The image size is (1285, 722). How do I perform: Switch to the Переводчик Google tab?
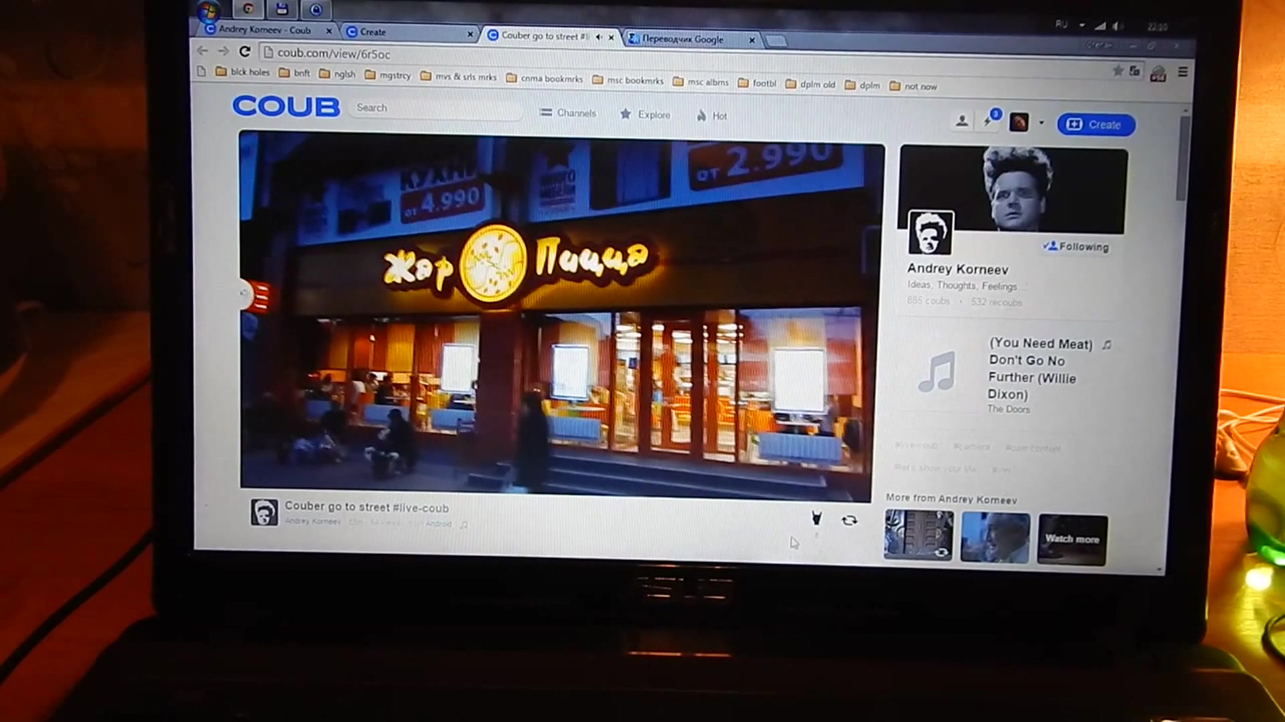coord(682,39)
